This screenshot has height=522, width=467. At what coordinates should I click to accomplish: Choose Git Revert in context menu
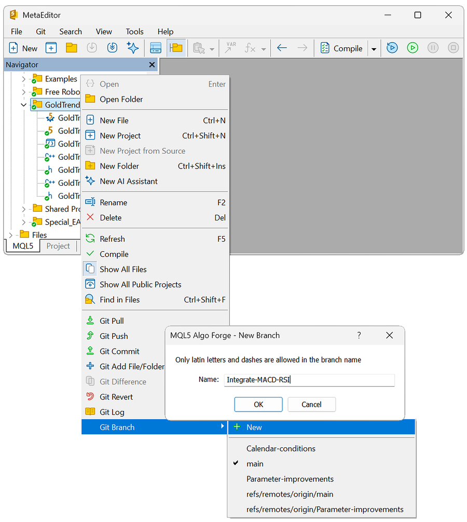pos(124,397)
